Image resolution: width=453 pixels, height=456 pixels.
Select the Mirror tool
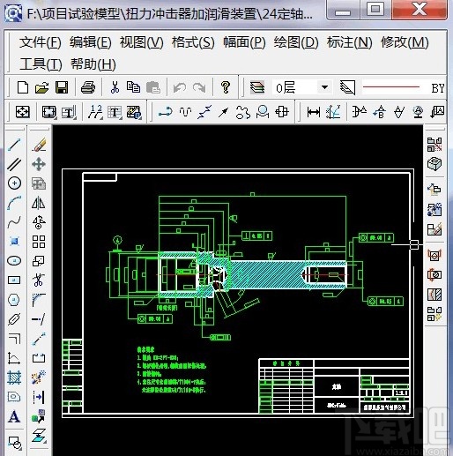(39, 203)
